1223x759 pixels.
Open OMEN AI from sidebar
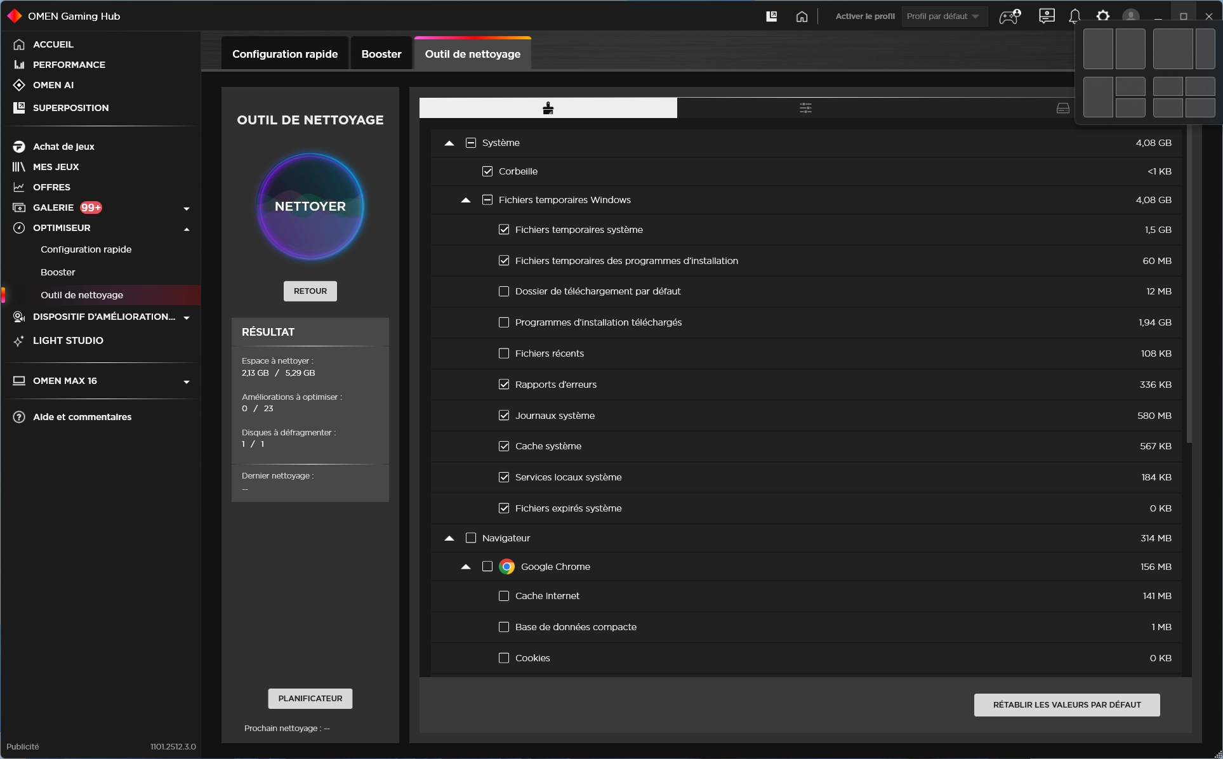pyautogui.click(x=53, y=85)
